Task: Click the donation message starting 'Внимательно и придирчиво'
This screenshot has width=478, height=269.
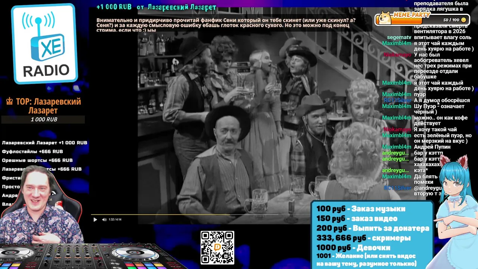Action: [226, 25]
